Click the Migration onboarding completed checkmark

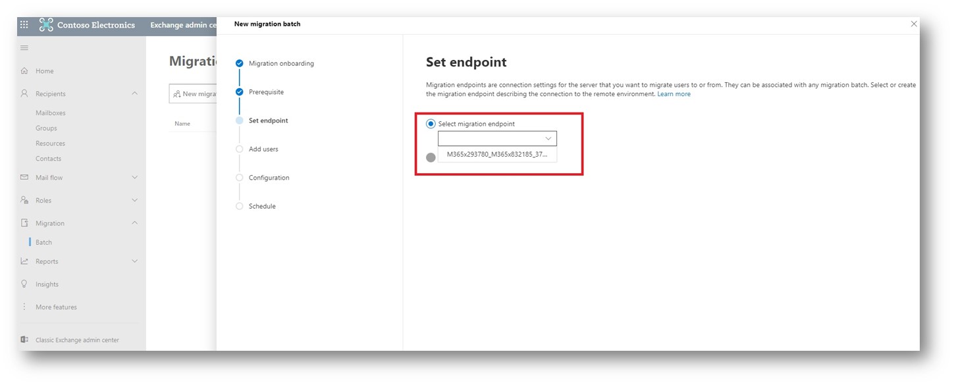(x=239, y=63)
